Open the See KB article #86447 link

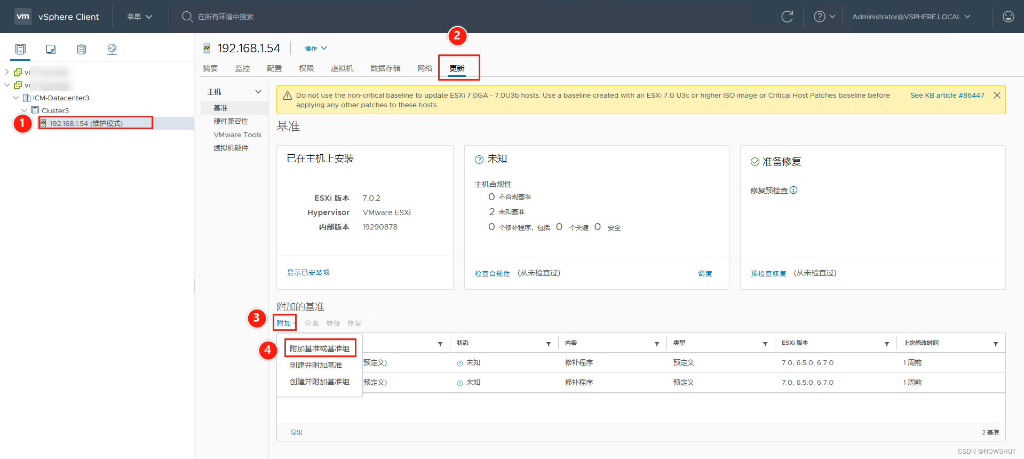tap(947, 95)
